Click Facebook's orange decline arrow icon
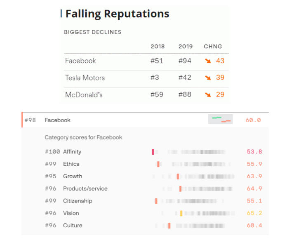The image size is (287, 238). point(208,61)
